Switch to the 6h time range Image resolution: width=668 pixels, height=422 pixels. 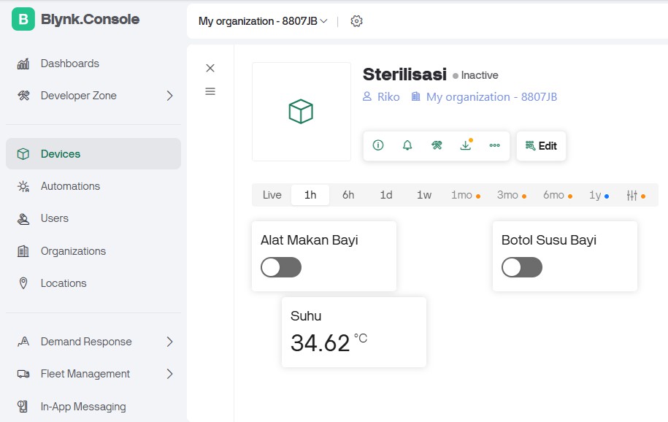tap(348, 195)
